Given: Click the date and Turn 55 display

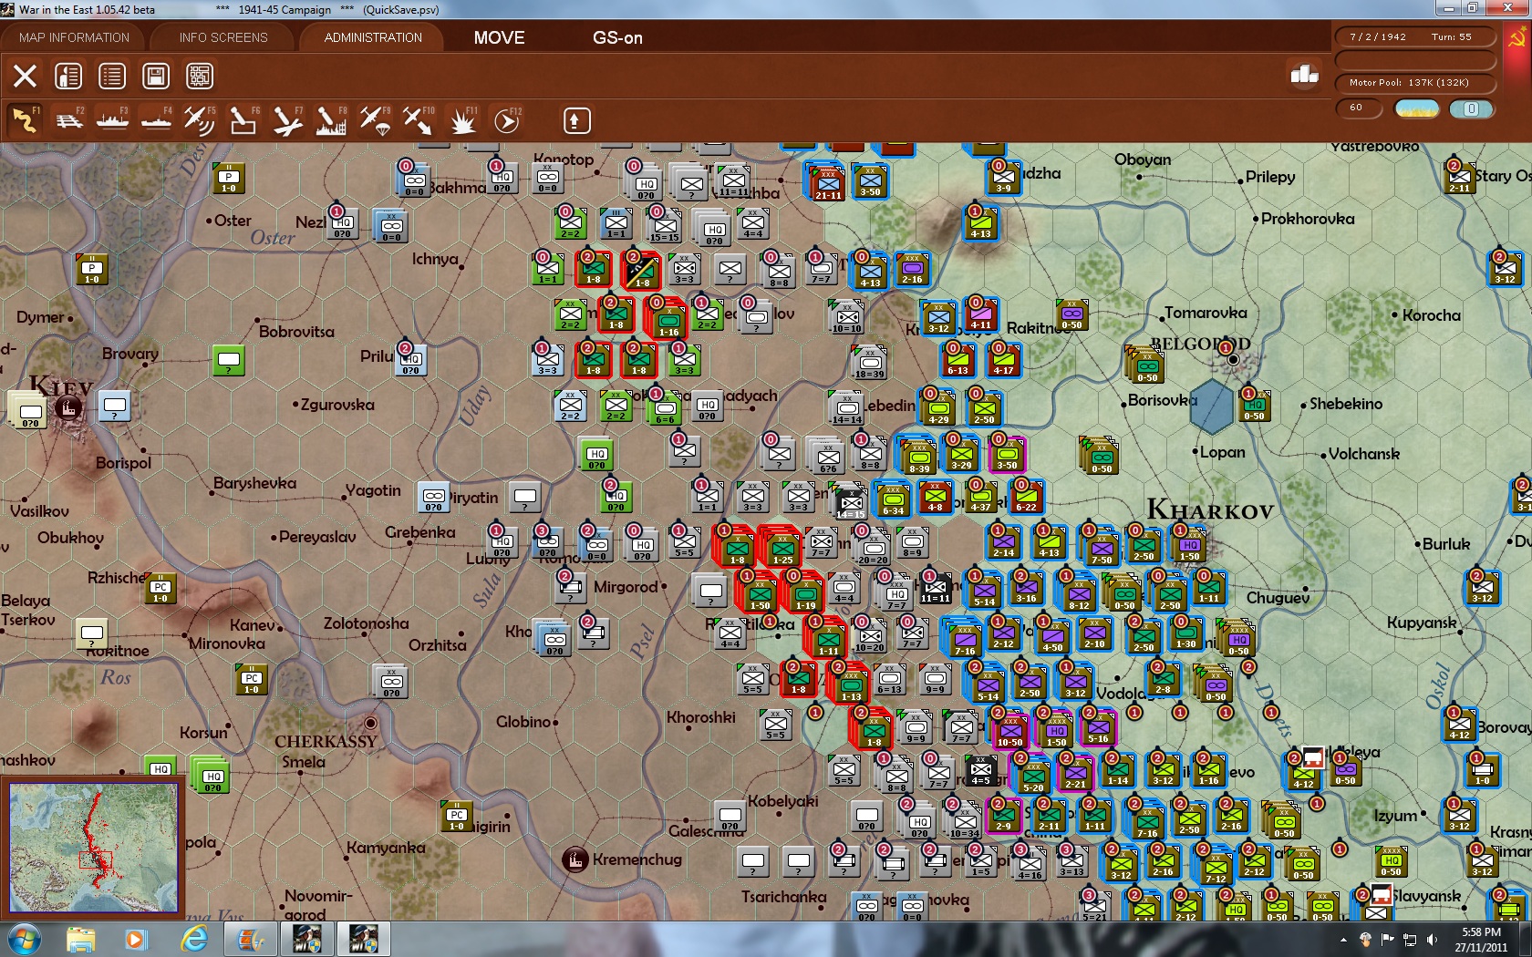Looking at the screenshot, I should [x=1416, y=36].
